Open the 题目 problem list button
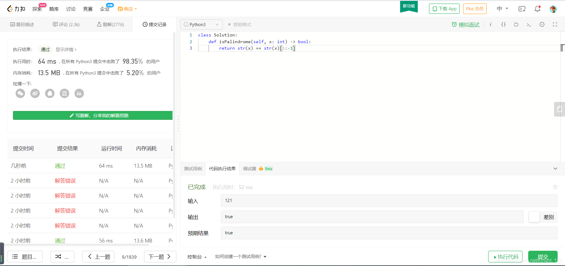565x266 pixels. 25,257
